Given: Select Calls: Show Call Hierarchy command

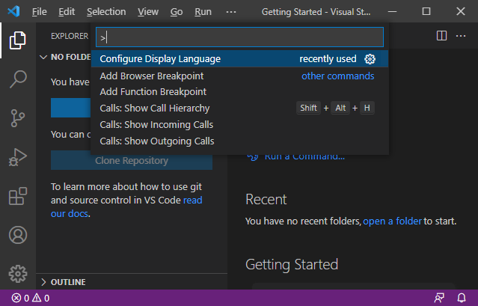Looking at the screenshot, I should coord(154,108).
